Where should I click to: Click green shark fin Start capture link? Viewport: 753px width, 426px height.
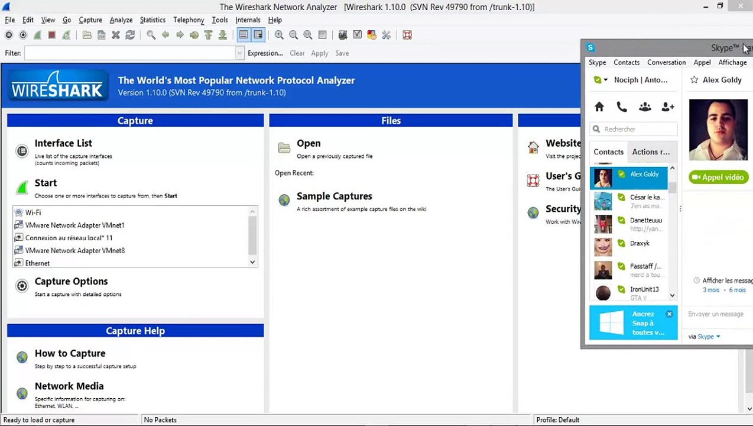(22, 187)
